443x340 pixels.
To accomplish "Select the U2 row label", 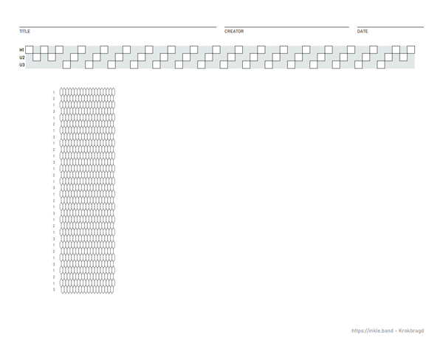I will (x=21, y=58).
